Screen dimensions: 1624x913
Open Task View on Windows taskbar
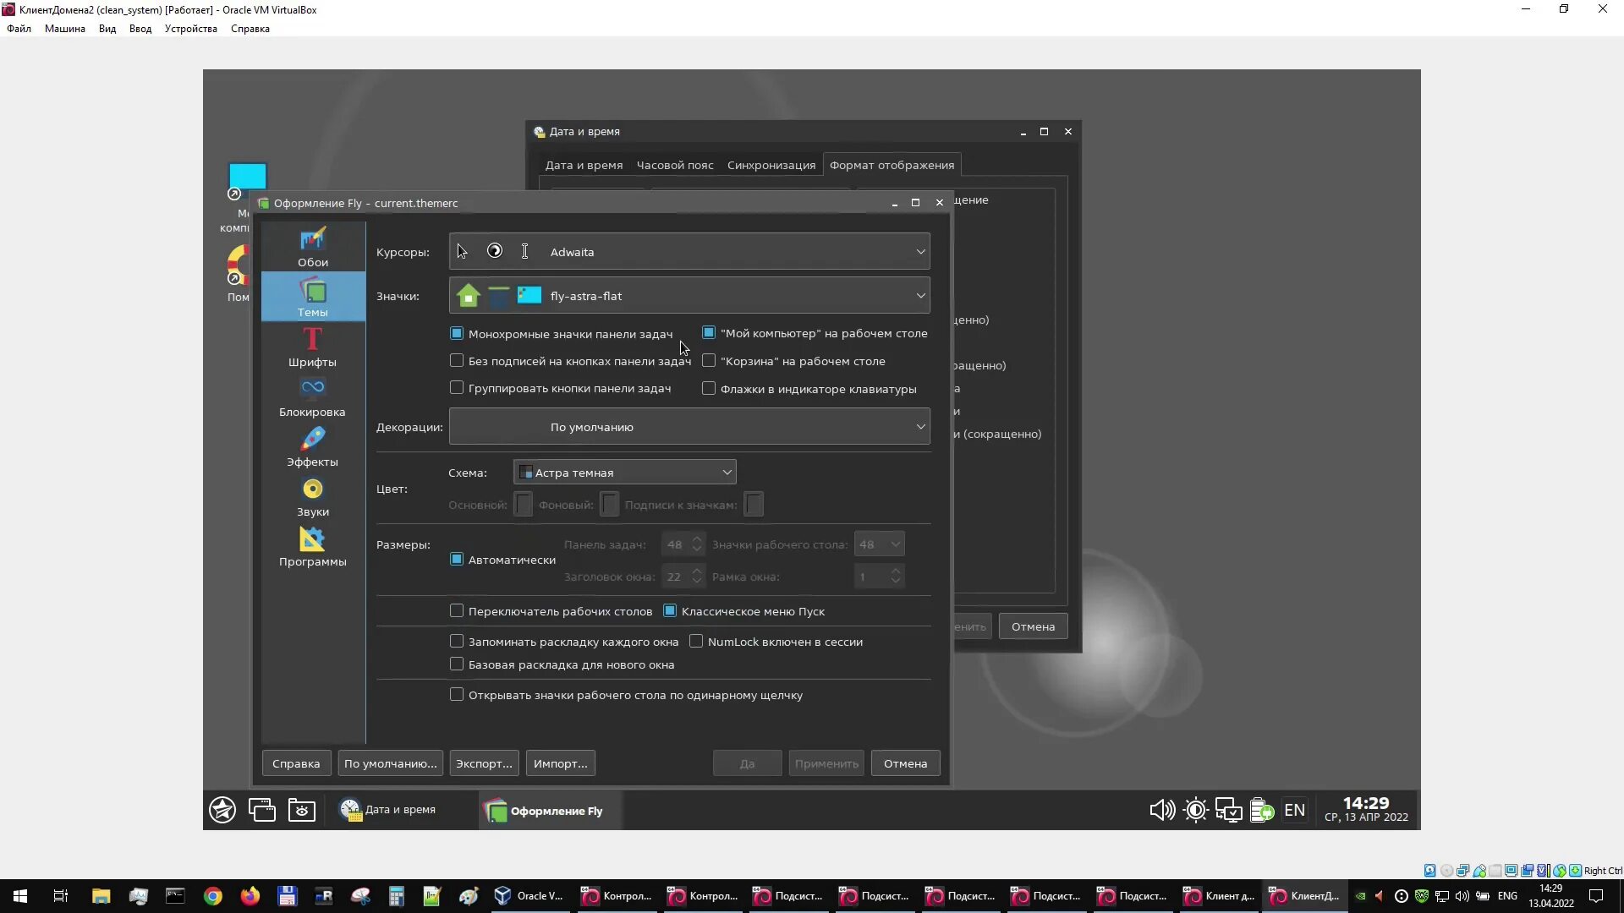61,896
